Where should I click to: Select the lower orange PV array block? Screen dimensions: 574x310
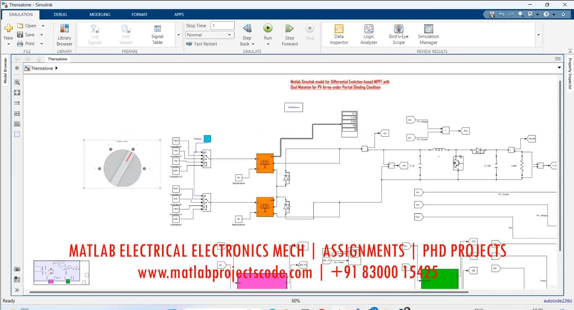[x=265, y=207]
